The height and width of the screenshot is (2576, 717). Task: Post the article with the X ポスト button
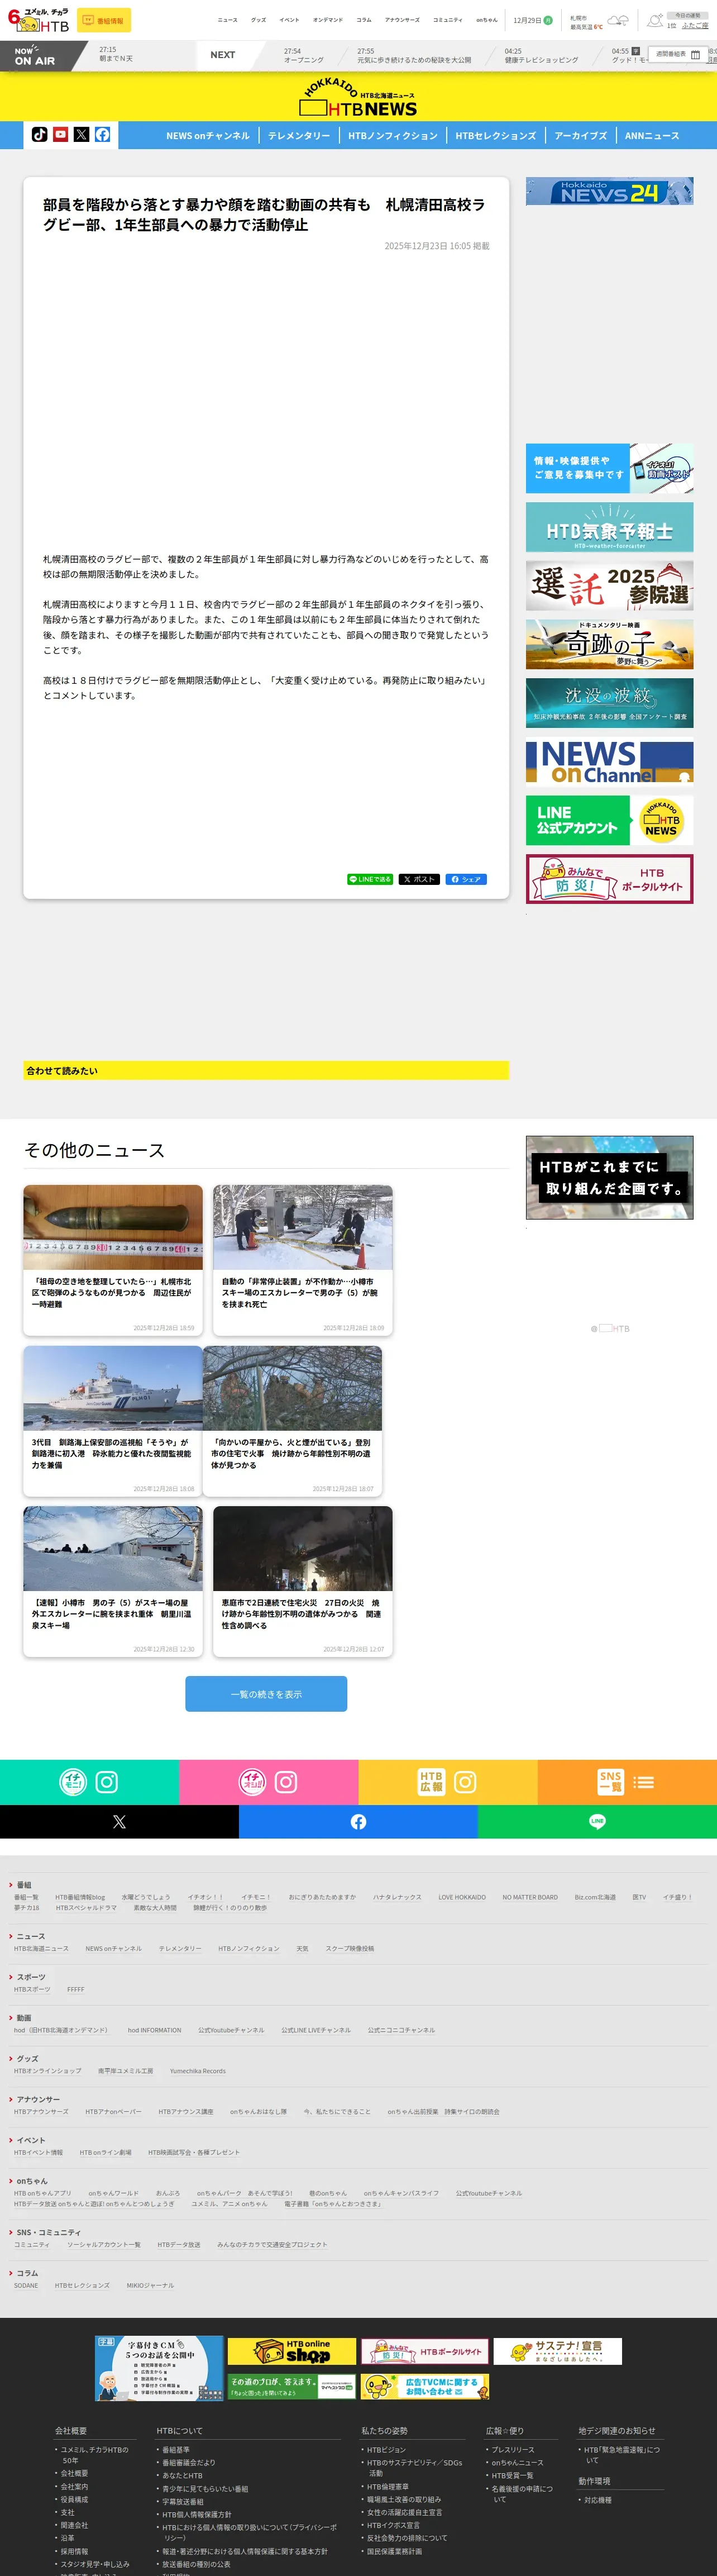[x=419, y=879]
